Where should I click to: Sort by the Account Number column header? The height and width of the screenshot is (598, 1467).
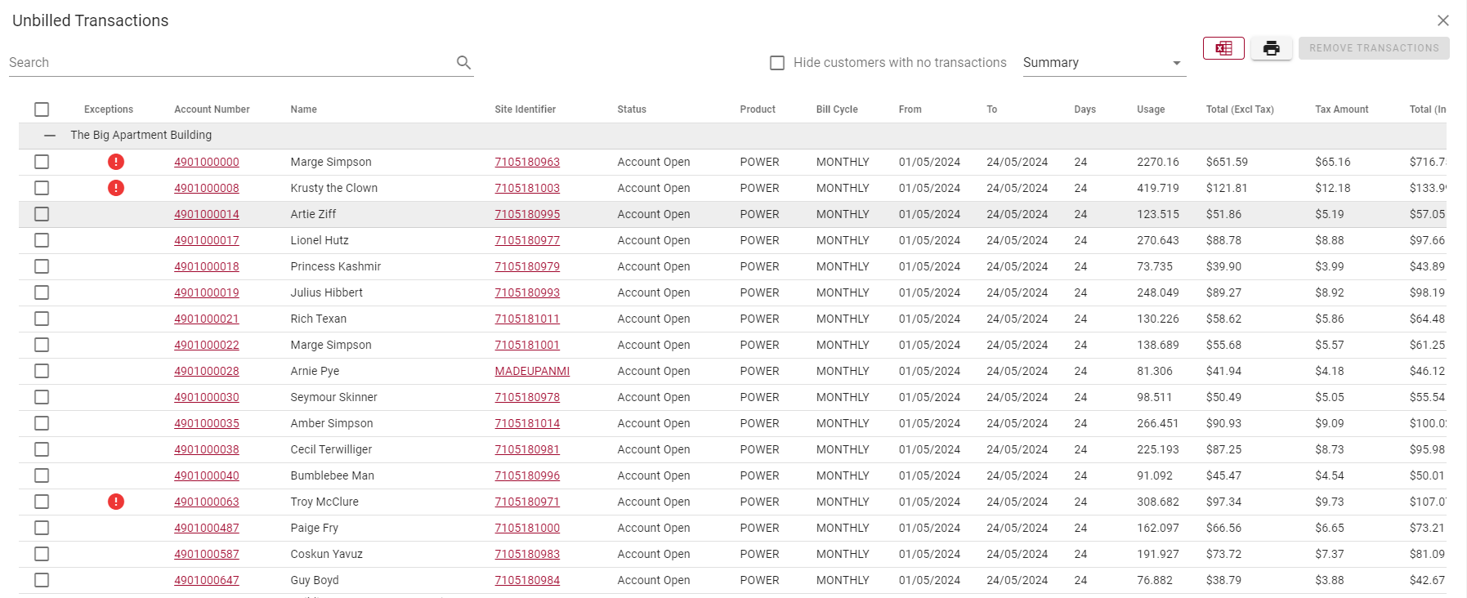212,109
